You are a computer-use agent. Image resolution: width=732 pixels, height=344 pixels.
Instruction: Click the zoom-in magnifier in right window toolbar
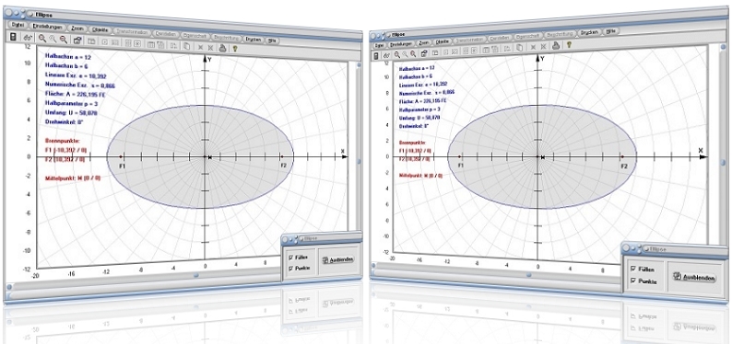[x=396, y=54]
